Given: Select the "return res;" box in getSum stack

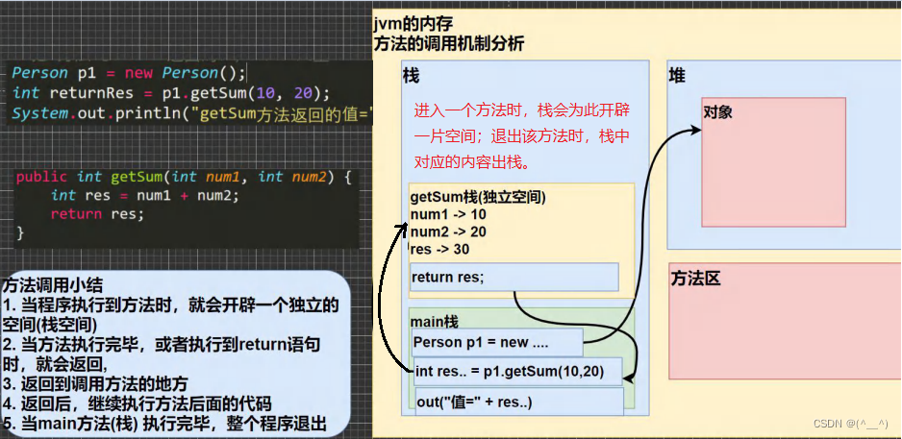Looking at the screenshot, I should click(x=514, y=277).
